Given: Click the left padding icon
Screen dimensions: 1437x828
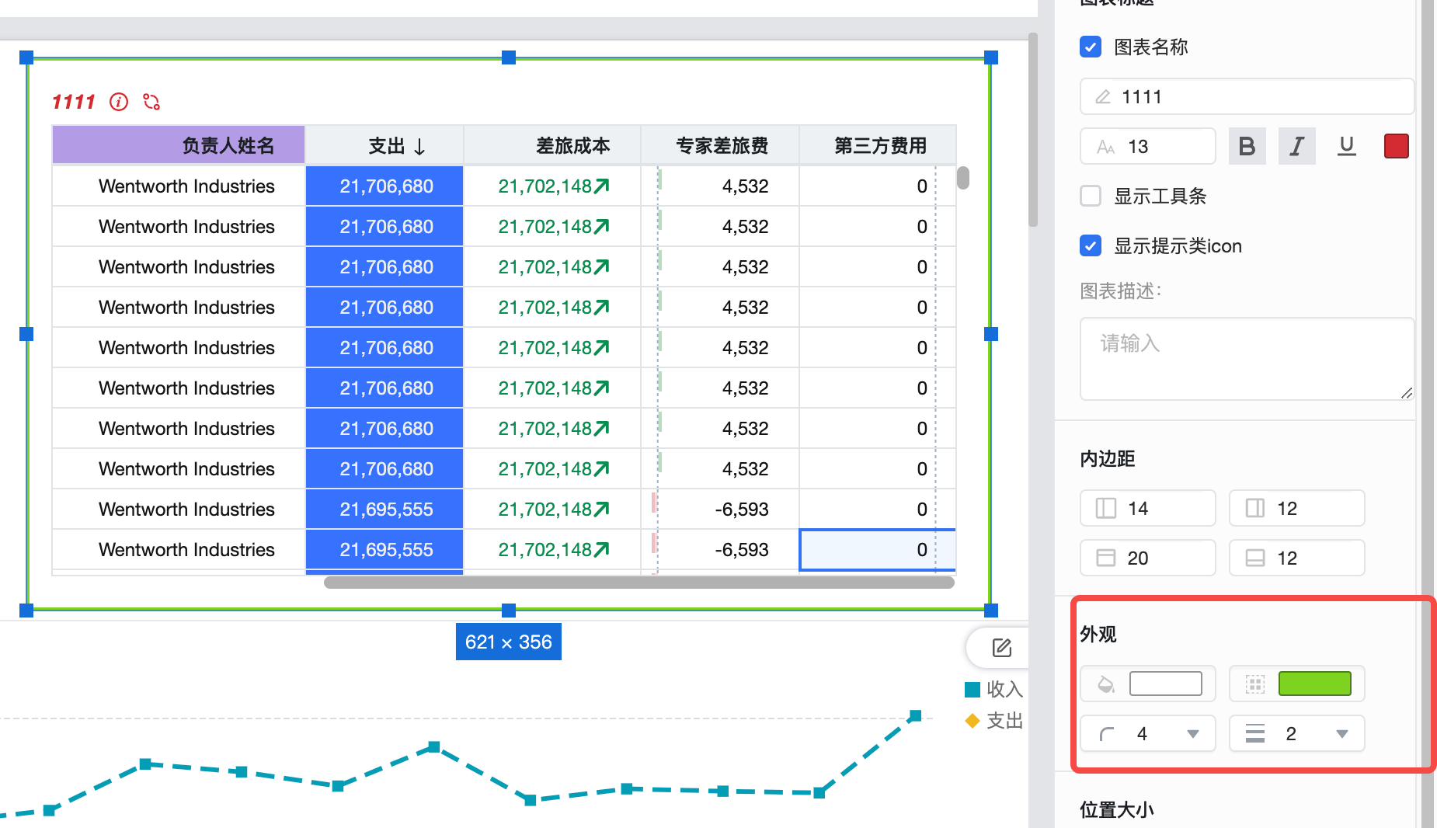Looking at the screenshot, I should tap(1106, 508).
